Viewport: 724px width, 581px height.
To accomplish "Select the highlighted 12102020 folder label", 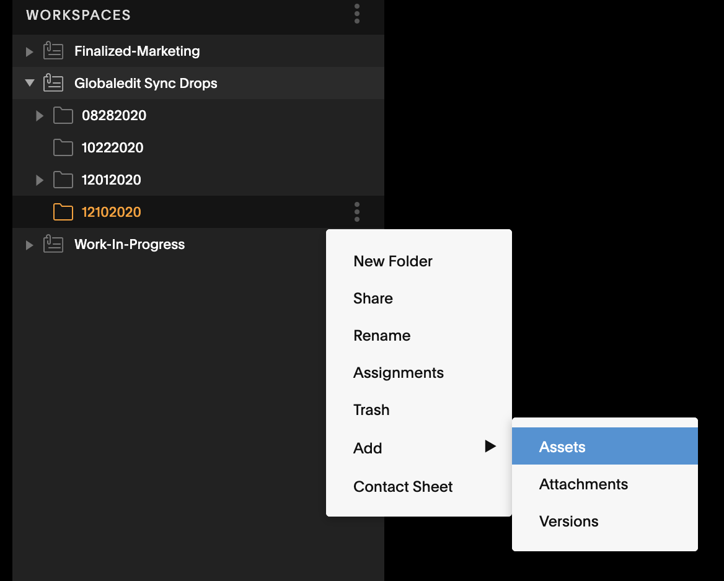I will tap(112, 212).
